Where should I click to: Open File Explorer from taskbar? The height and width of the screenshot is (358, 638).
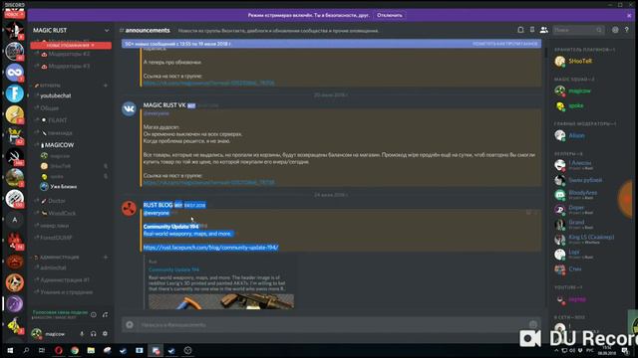pos(91,350)
